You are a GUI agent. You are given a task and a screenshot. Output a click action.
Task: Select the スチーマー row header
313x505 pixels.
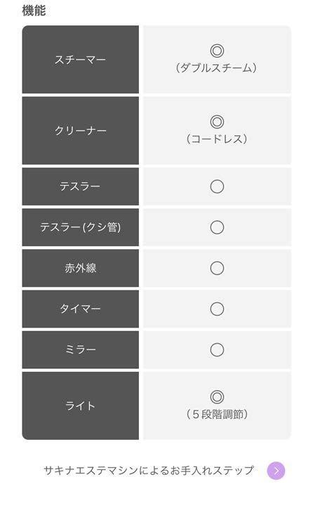click(80, 60)
